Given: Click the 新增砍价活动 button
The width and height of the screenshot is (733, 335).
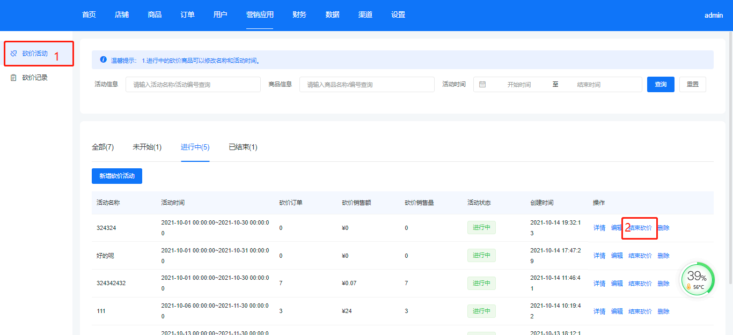Looking at the screenshot, I should pyautogui.click(x=117, y=176).
